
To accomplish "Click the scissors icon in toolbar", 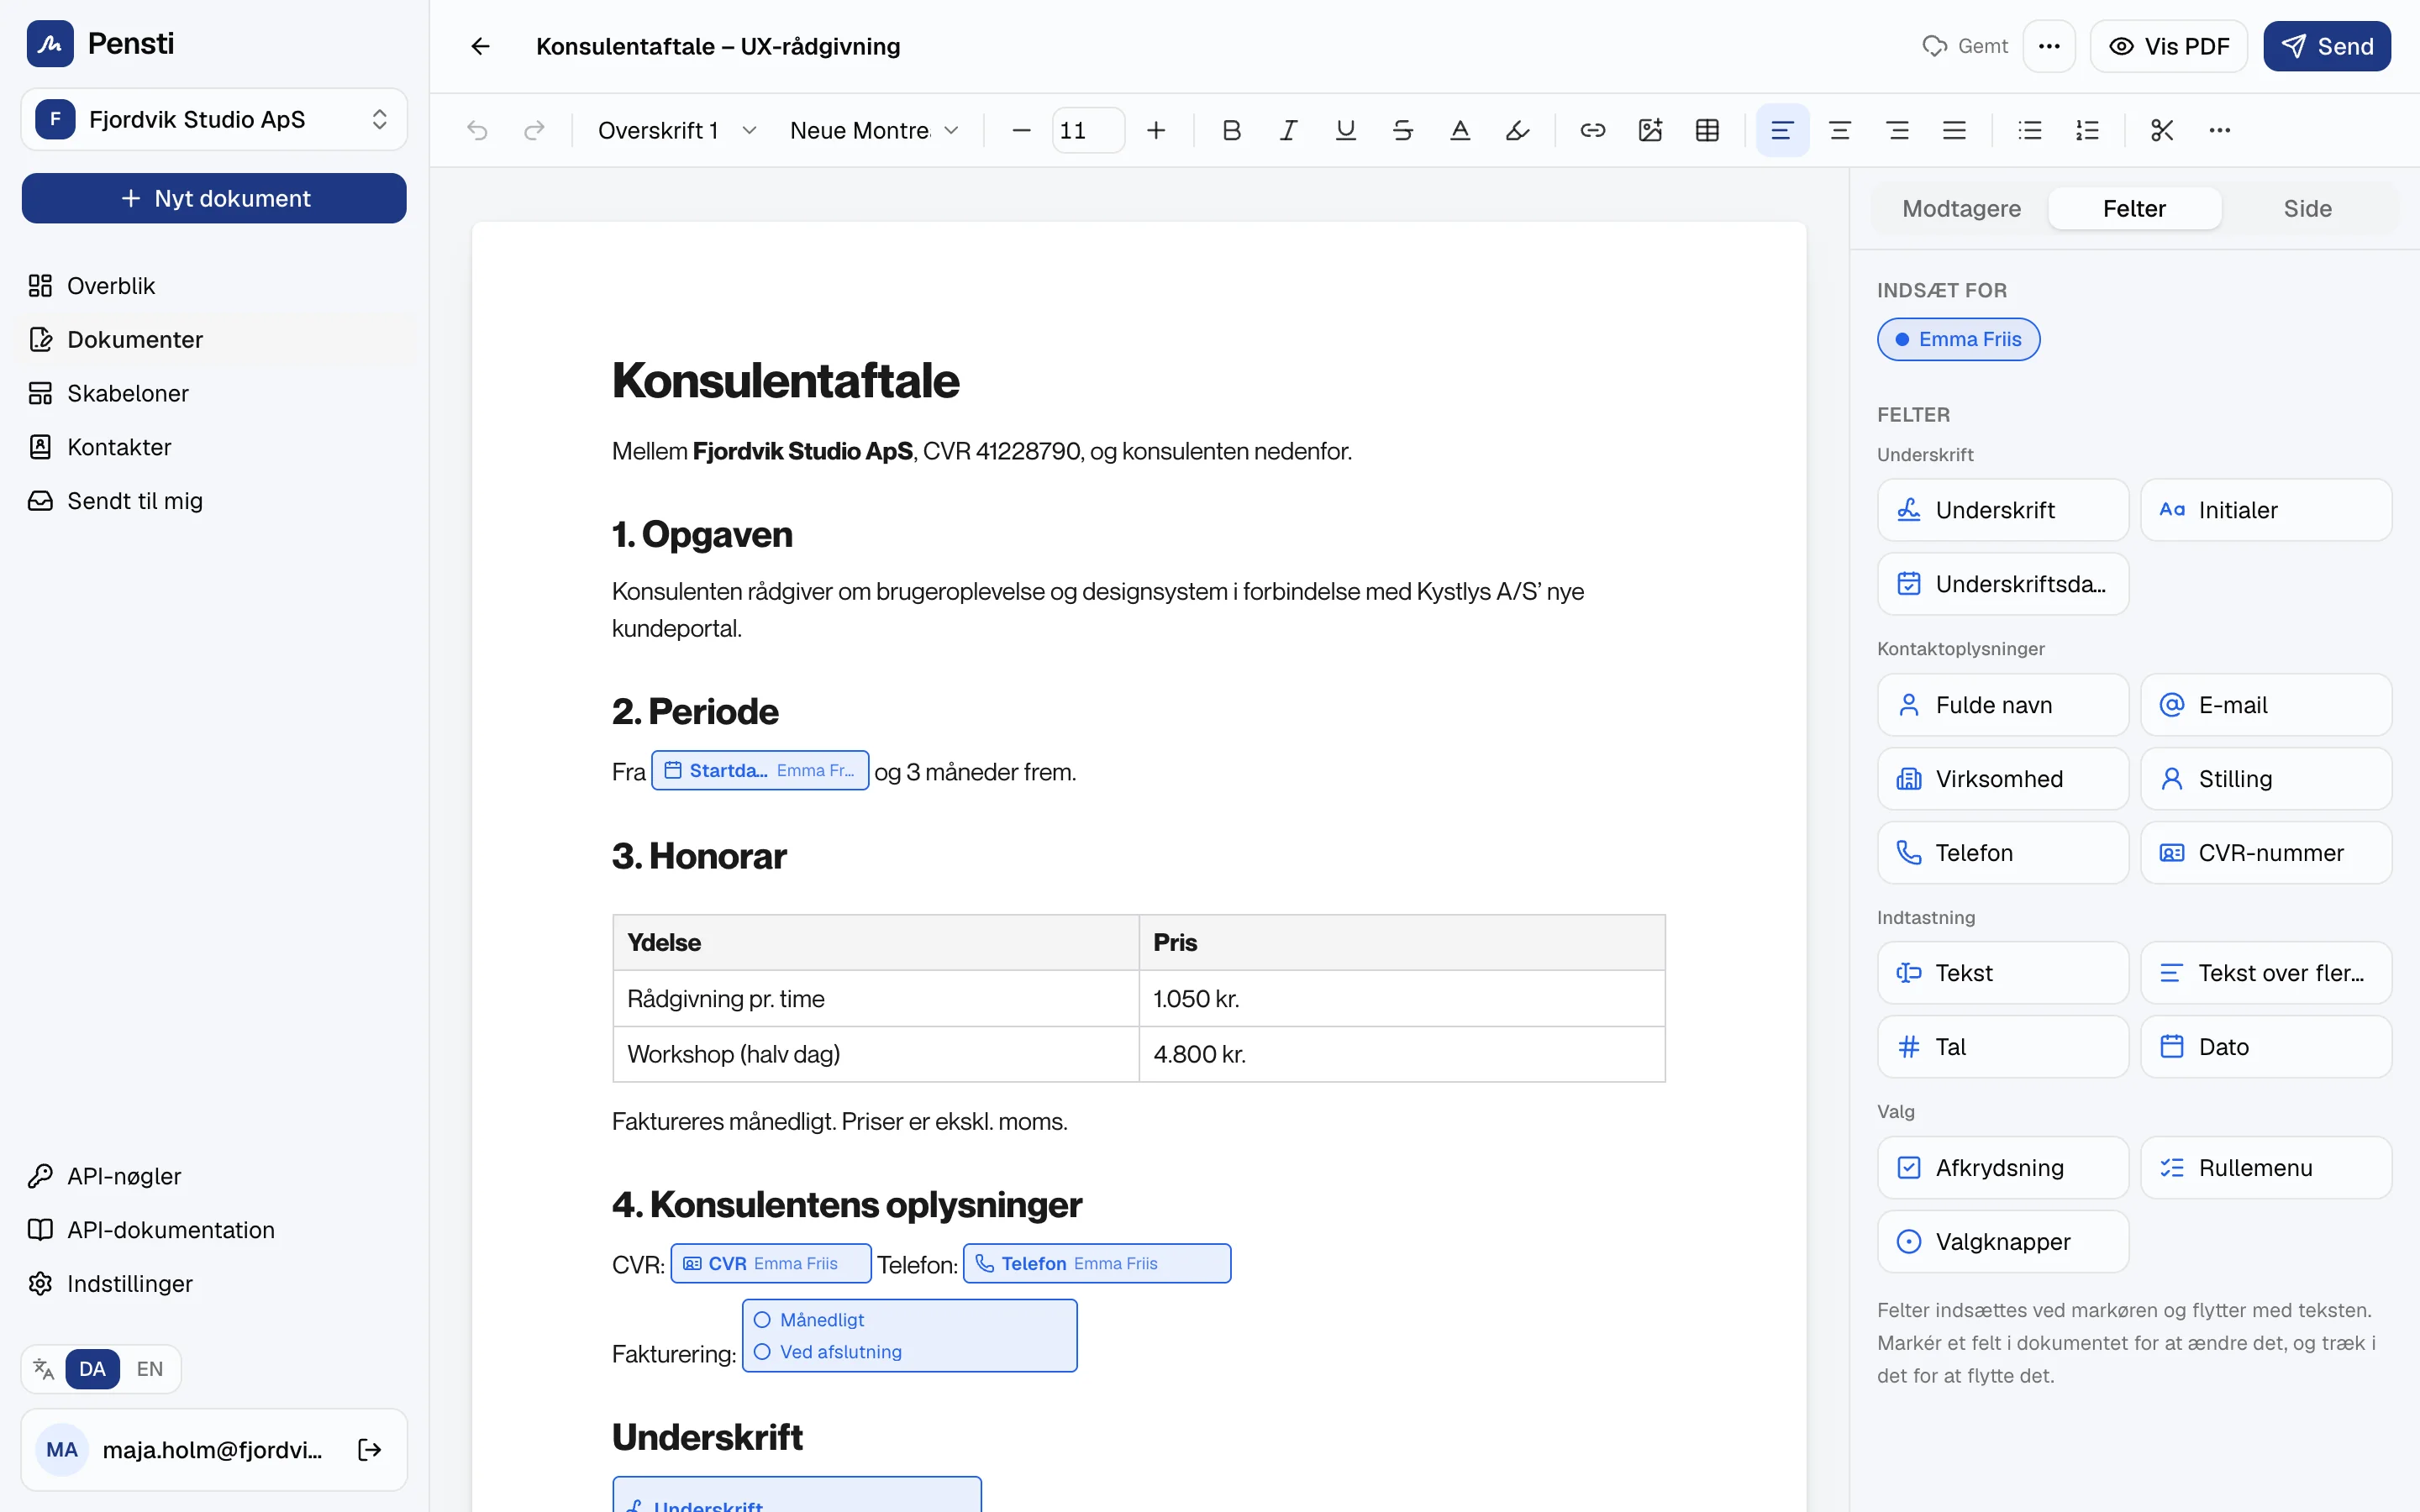I will click(2162, 130).
